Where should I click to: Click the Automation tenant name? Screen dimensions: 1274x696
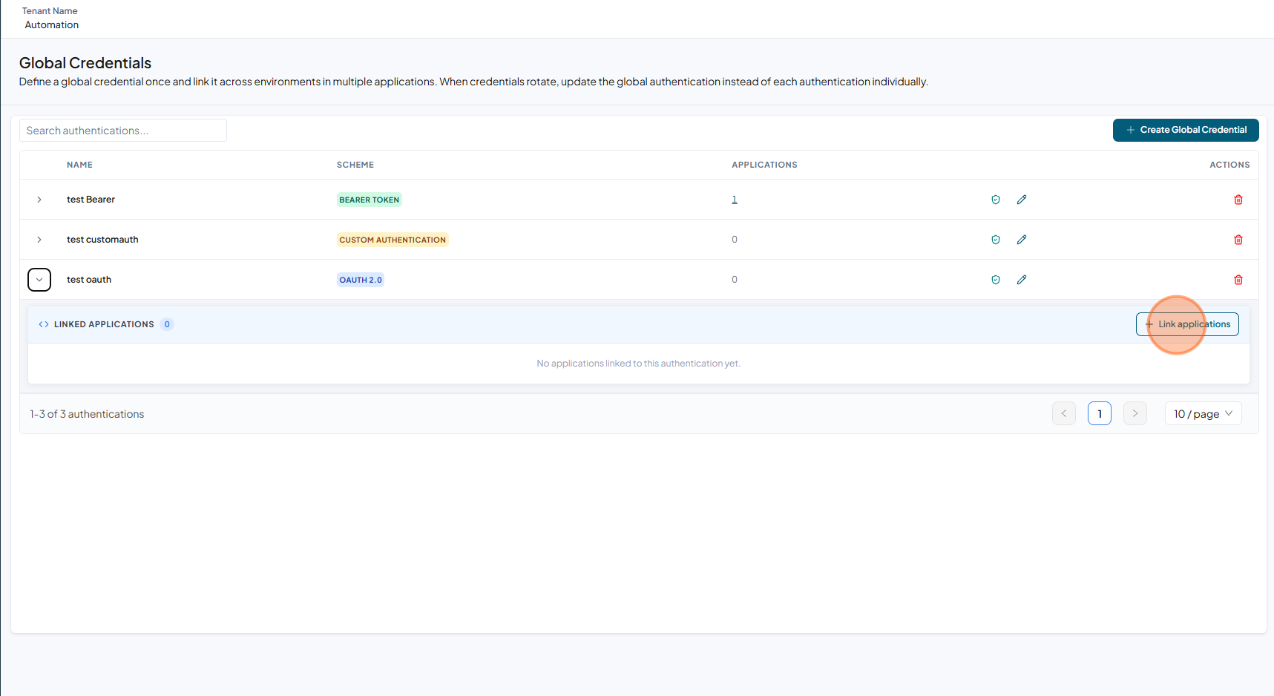52,24
